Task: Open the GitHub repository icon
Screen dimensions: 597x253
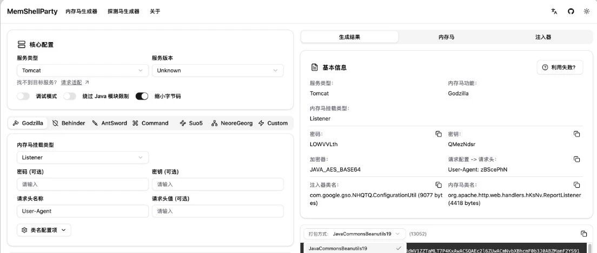Action: pos(571,11)
